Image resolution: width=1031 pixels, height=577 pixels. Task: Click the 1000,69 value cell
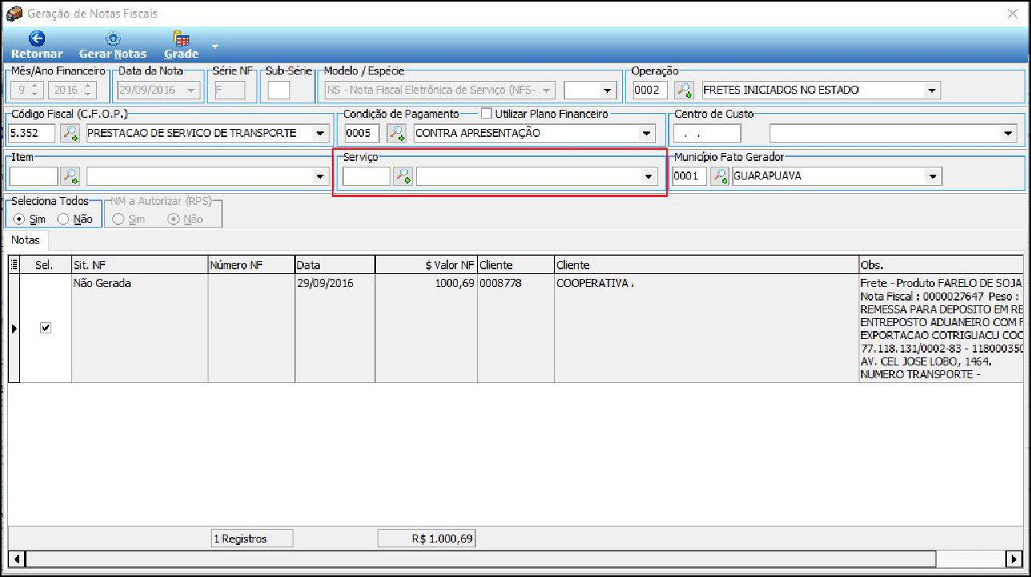427,328
